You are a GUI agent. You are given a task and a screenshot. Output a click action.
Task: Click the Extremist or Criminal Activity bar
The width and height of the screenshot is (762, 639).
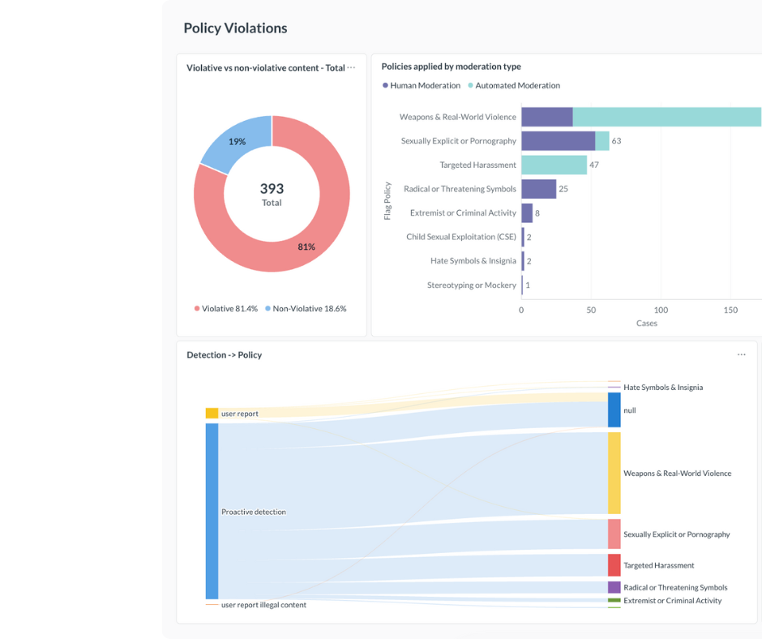[x=527, y=213]
